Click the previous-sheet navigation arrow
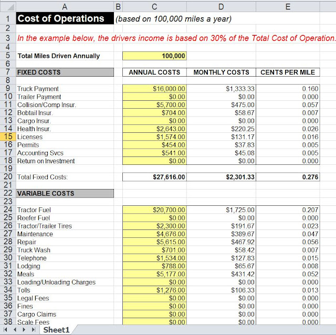 15,330
